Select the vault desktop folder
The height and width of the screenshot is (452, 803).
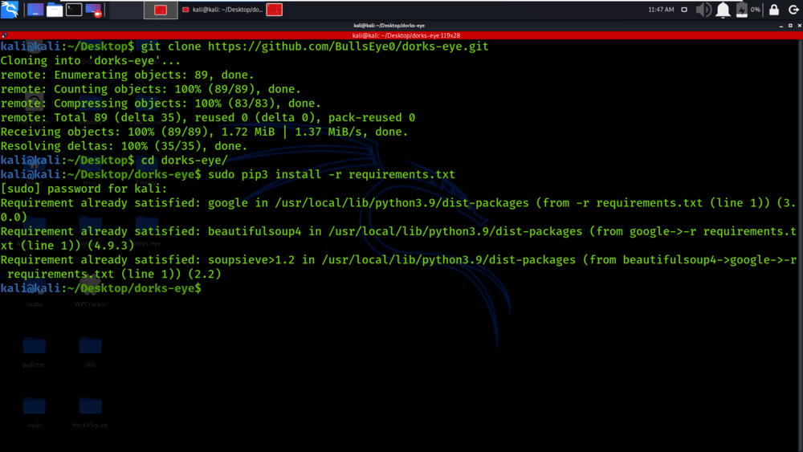(35, 412)
